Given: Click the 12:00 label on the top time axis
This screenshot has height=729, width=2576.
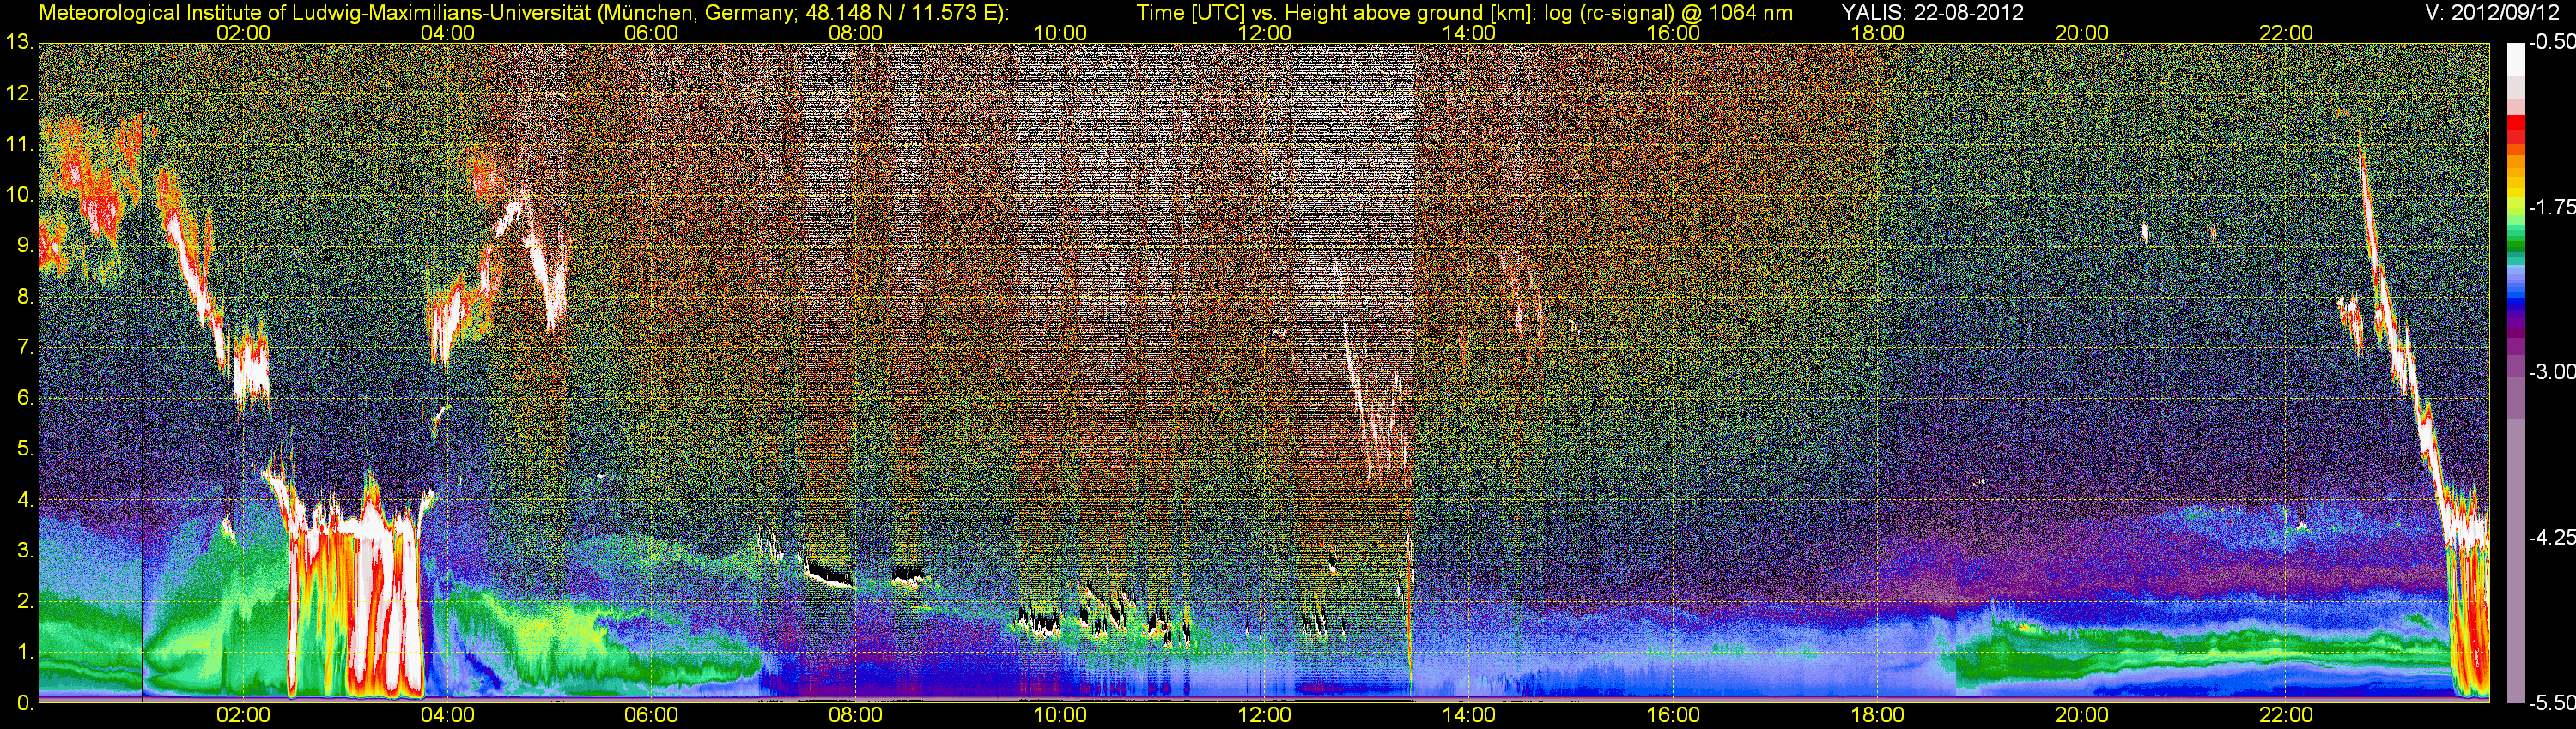Looking at the screenshot, I should coord(1264,33).
